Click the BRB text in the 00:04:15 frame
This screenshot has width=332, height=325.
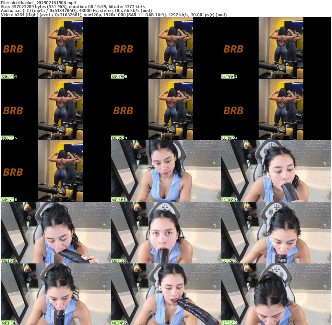(13, 111)
